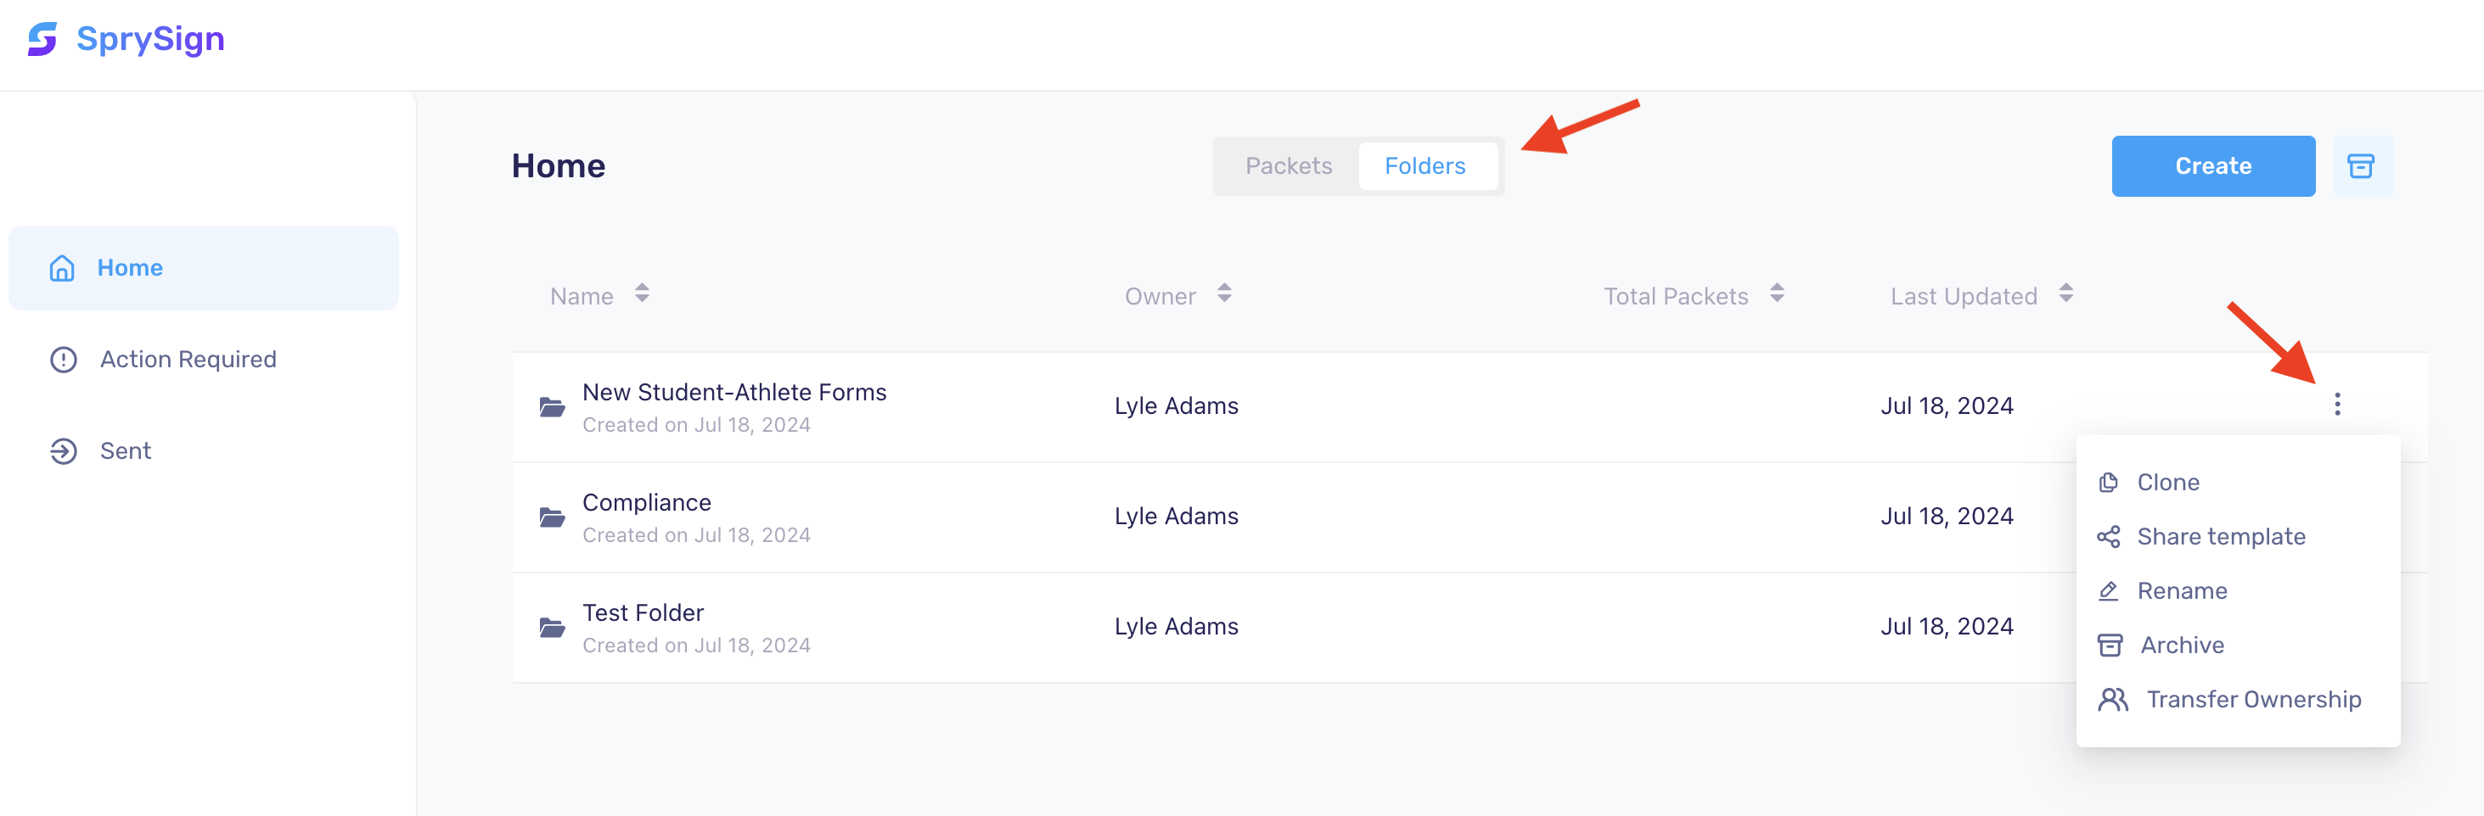Open the three-dot menu for New Student-Athlete Forms
Screen dimensions: 2484x816
(2336, 405)
